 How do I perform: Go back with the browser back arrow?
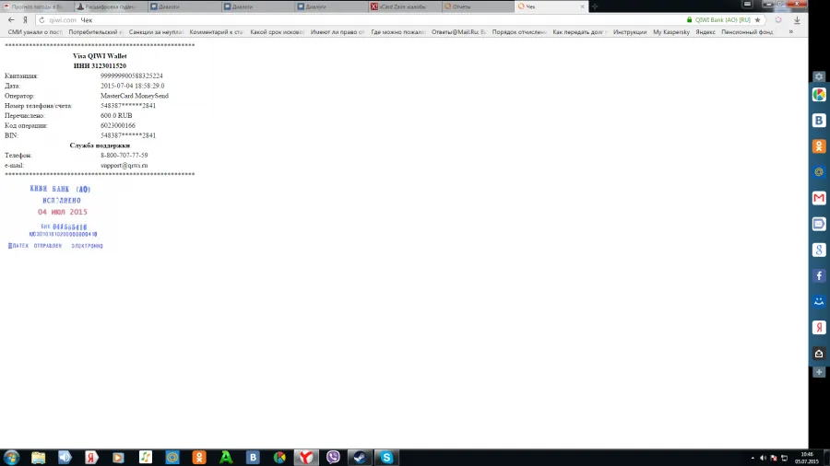pyautogui.click(x=11, y=20)
